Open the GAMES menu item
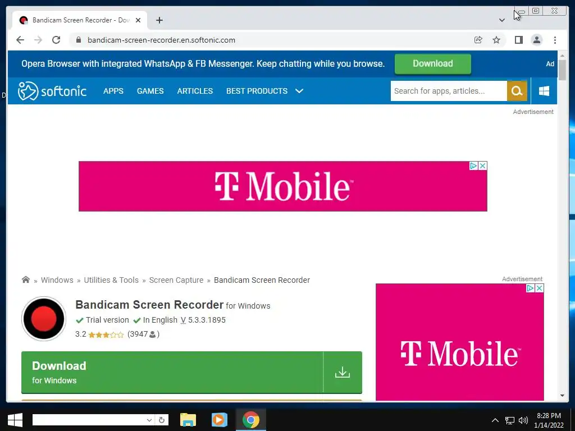The image size is (575, 431). 150,91
